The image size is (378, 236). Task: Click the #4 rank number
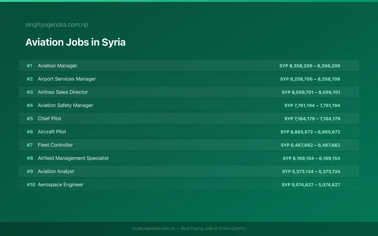pyautogui.click(x=30, y=105)
